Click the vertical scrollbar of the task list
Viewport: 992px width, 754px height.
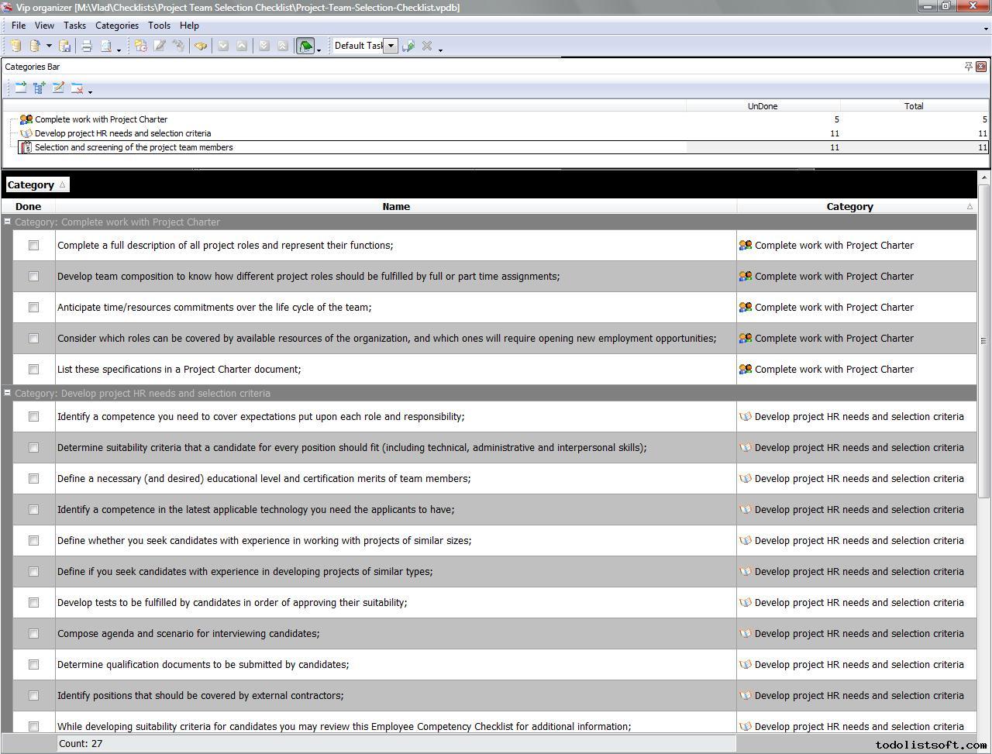point(983,341)
